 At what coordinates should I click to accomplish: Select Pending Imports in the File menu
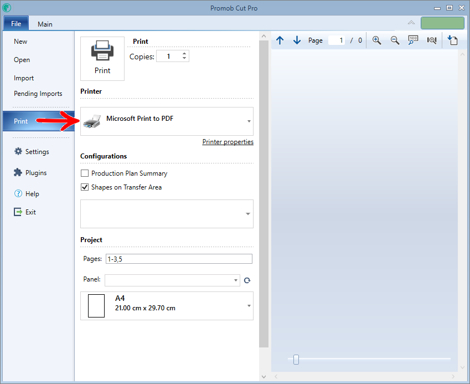point(38,93)
